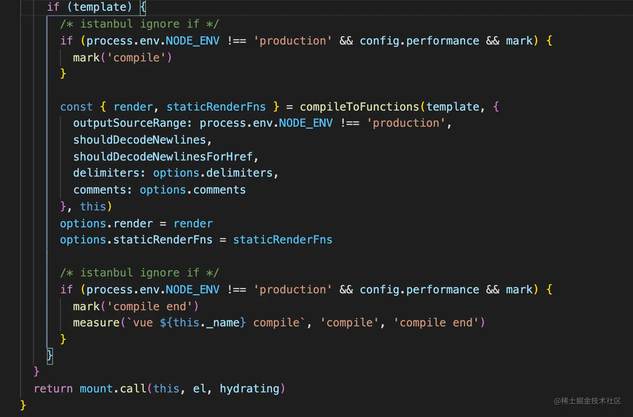The image size is (633, 417).
Task: Click the mark('compile') call
Action: [x=123, y=57]
